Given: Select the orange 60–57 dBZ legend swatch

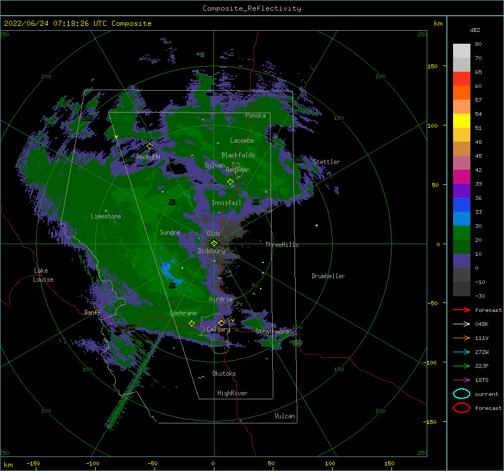Looking at the screenshot, I should coord(461,92).
